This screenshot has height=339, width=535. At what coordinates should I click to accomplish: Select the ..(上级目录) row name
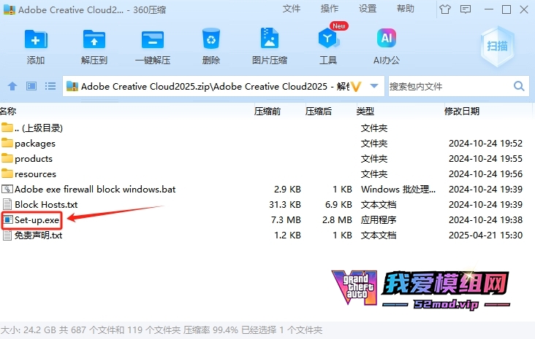39,128
